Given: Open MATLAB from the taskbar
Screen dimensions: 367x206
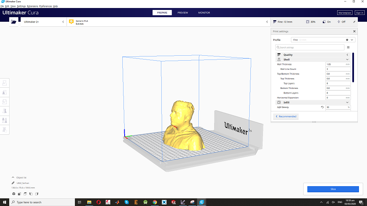Looking at the screenshot, I should coord(117,202).
